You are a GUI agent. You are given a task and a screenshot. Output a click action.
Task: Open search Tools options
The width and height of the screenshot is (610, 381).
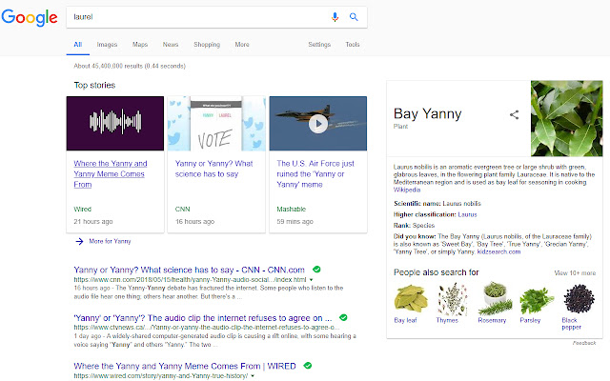tap(353, 45)
